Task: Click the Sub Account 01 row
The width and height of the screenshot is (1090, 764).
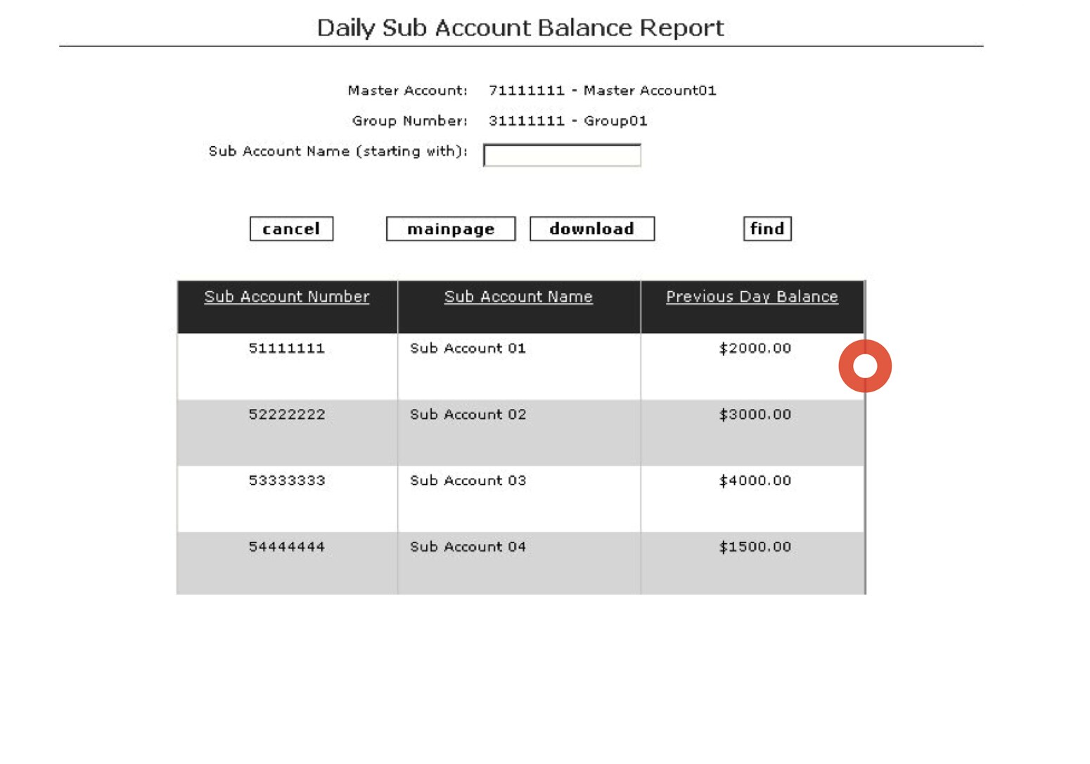Action: click(x=467, y=348)
